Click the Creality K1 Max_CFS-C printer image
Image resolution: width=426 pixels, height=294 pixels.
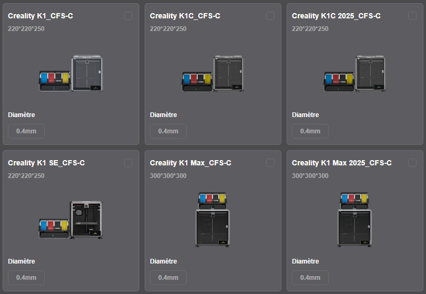212,219
